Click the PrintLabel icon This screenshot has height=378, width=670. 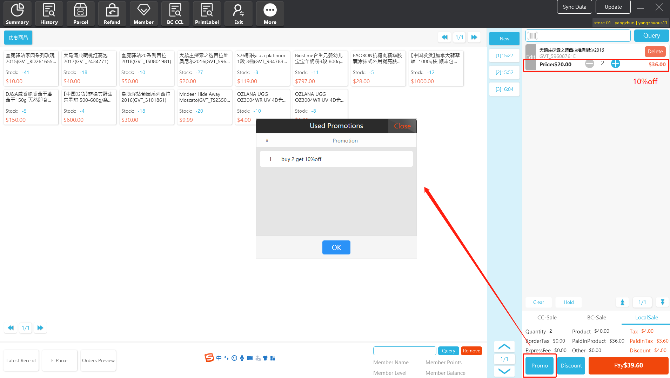point(207,14)
